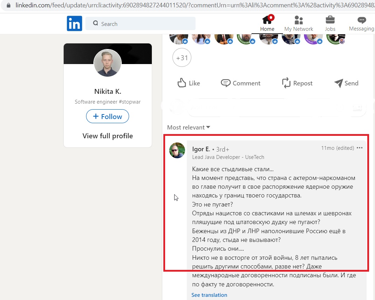Click the 11mo (edited) timestamp
Viewport: 375px width, 300px height.
pos(338,148)
